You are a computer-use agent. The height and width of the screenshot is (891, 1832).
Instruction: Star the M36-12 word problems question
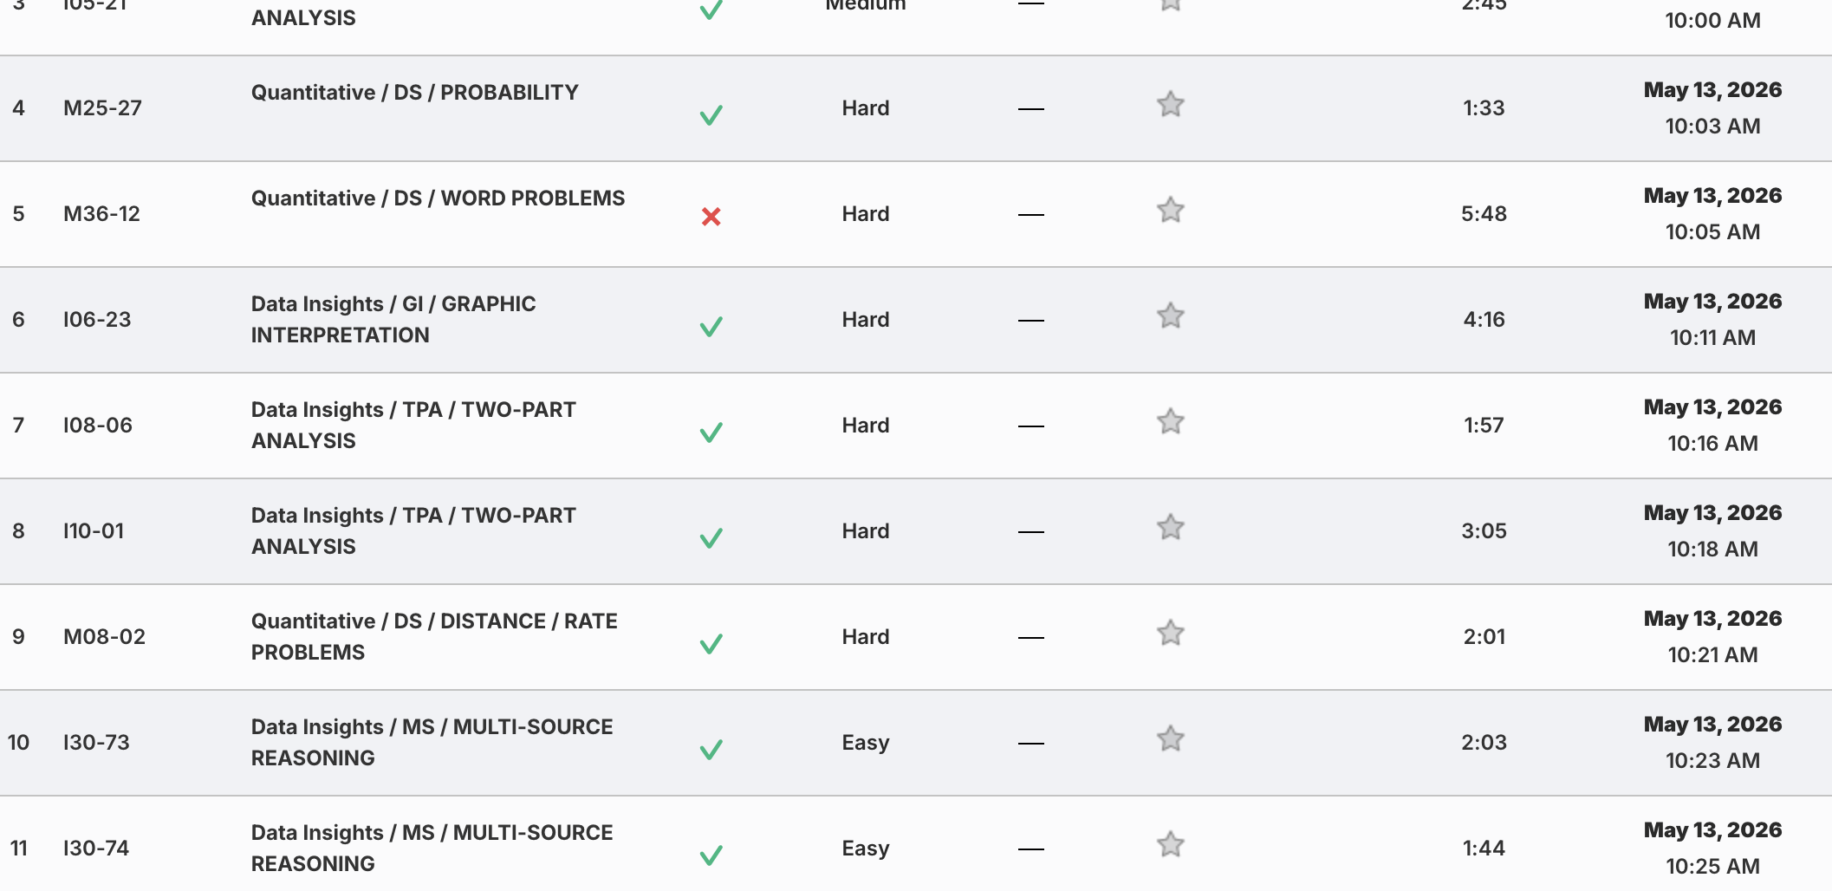(x=1170, y=211)
